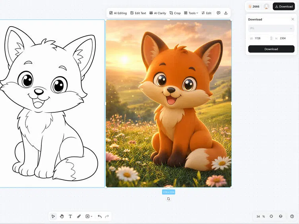Click the regenerate icon below the fox image

pos(168,199)
